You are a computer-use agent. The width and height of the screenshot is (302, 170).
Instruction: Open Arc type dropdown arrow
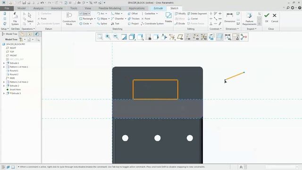point(106,14)
